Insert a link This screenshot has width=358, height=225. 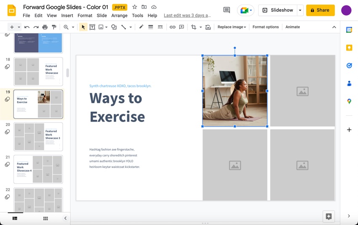pos(172,27)
